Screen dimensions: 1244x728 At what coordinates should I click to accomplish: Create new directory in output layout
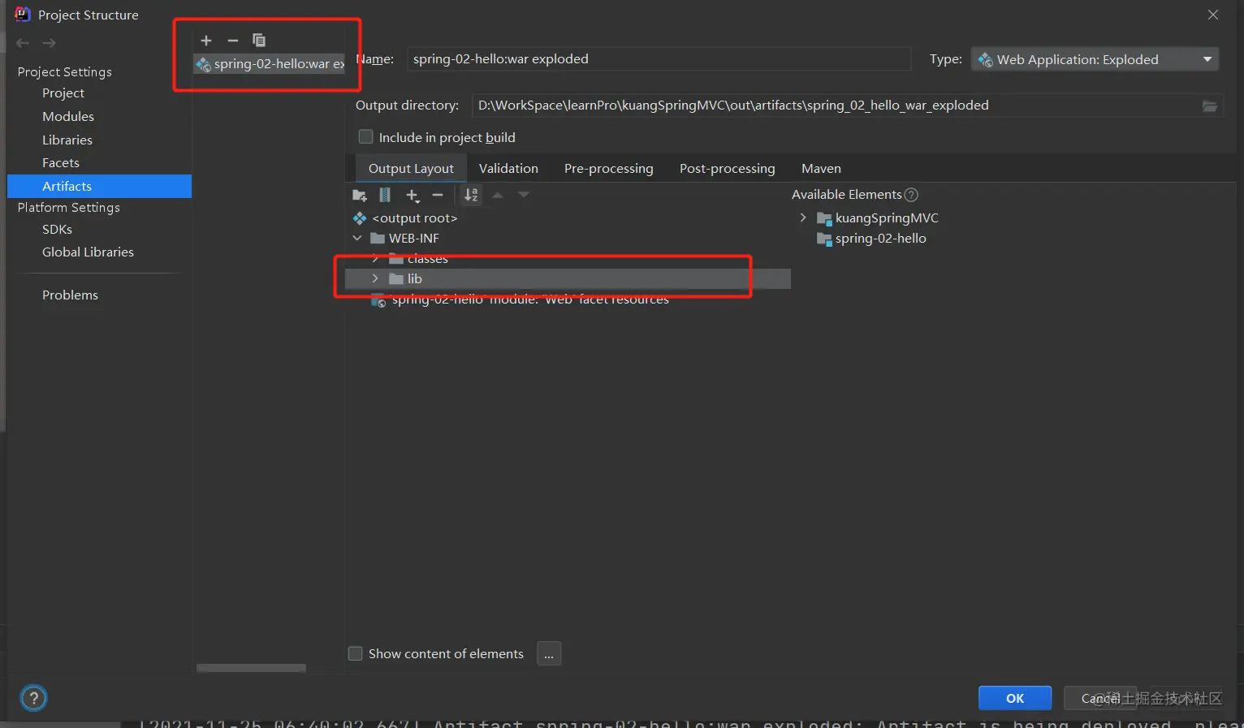360,196
